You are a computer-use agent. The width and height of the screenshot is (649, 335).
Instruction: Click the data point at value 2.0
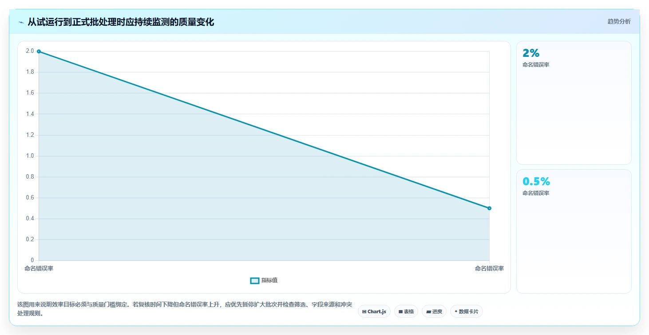point(39,52)
